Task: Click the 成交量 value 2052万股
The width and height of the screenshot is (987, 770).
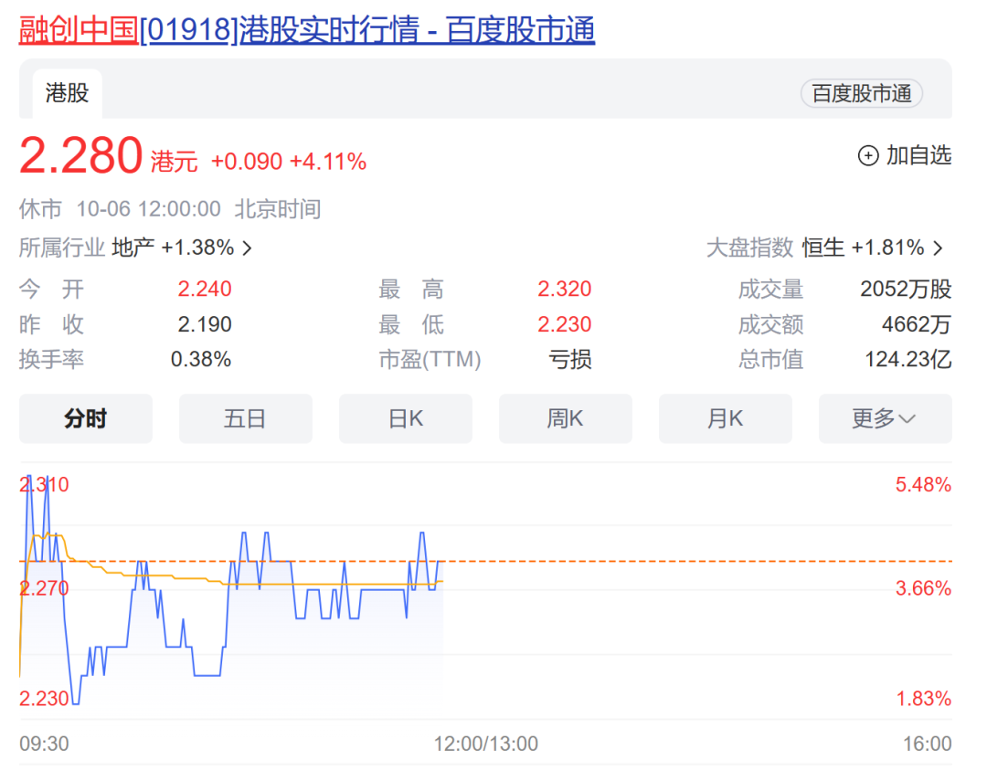Action: pos(906,289)
